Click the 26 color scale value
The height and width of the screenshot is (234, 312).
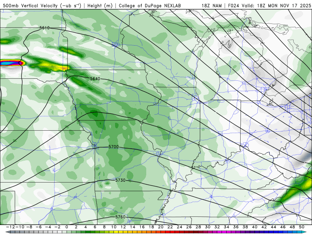tap(189, 227)
